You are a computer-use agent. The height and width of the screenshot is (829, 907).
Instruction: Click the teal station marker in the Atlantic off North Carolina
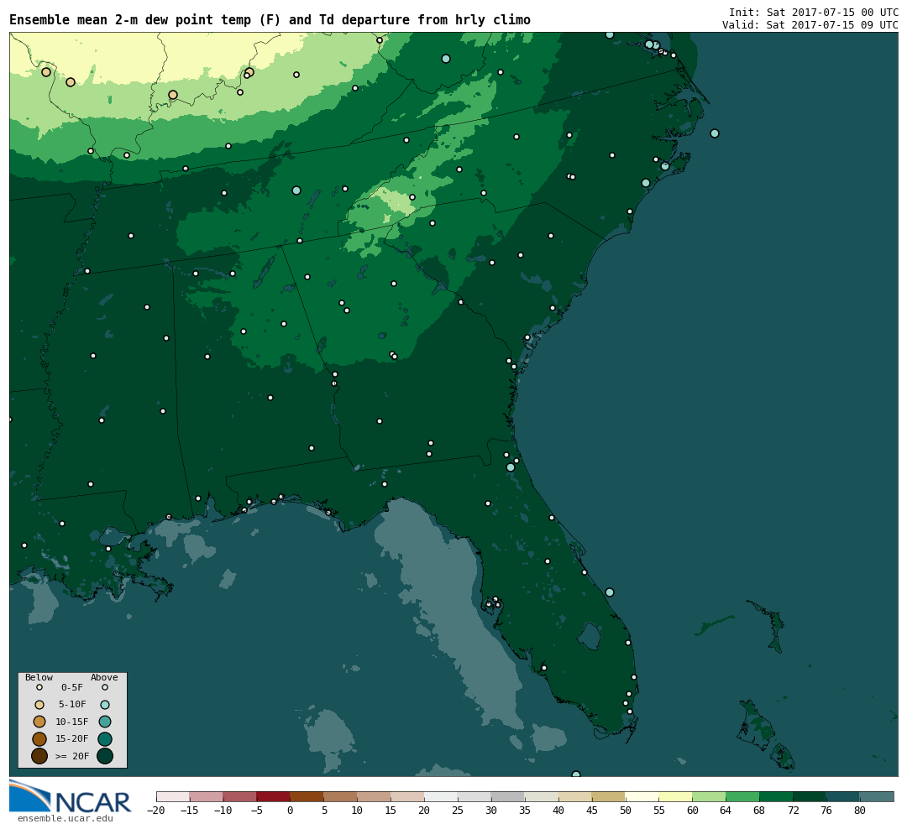click(x=715, y=133)
